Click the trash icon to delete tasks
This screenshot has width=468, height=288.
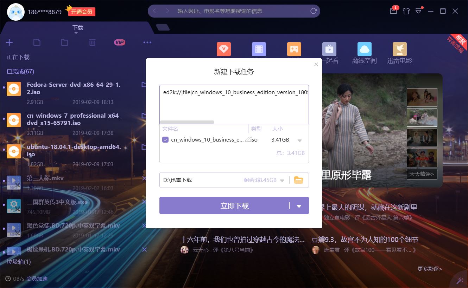pyautogui.click(x=91, y=42)
